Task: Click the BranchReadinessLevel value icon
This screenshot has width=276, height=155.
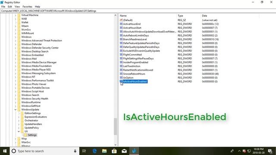Action: [x=121, y=39]
